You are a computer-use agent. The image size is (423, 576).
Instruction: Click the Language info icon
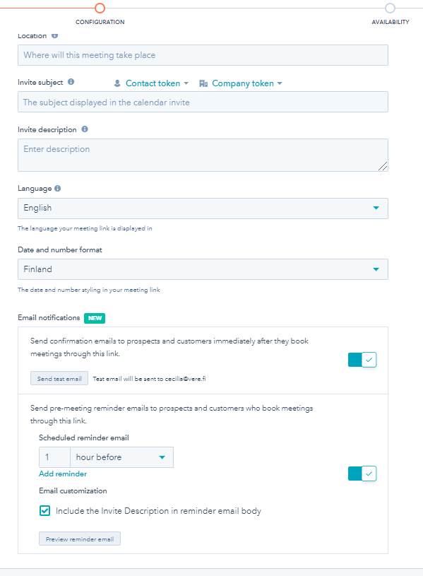coord(58,189)
